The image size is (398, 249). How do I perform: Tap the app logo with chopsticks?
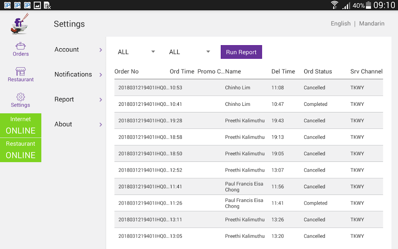(x=20, y=24)
